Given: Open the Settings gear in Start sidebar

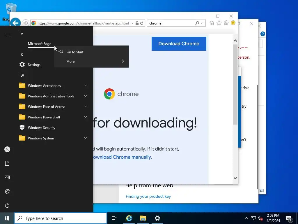Looking at the screenshot, I should (x=7, y=191).
